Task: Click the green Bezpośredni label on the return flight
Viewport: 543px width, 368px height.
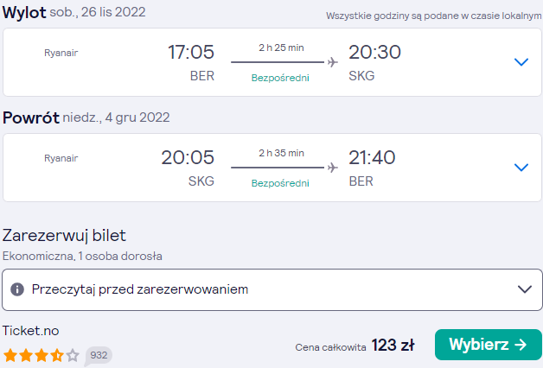Action: pyautogui.click(x=280, y=183)
